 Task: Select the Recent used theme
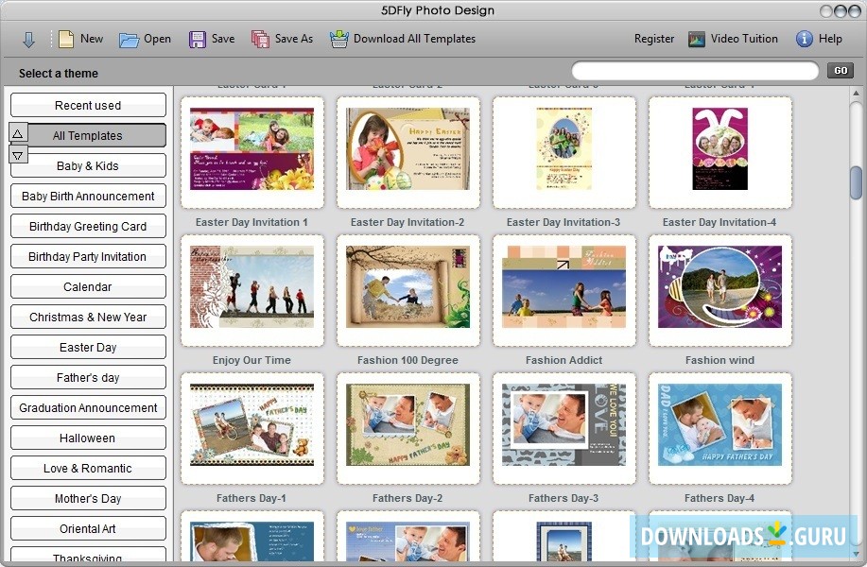click(88, 105)
